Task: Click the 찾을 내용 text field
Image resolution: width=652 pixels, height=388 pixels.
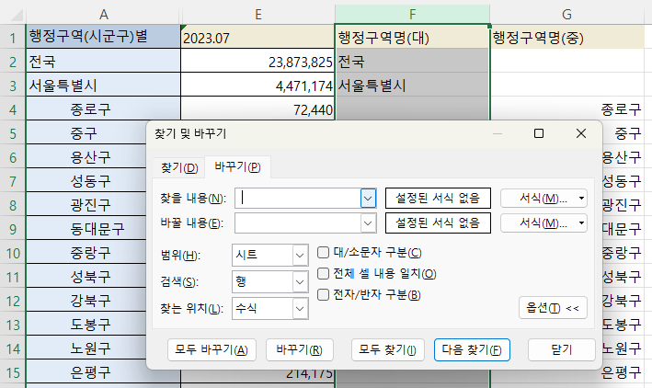Action: [x=298, y=198]
